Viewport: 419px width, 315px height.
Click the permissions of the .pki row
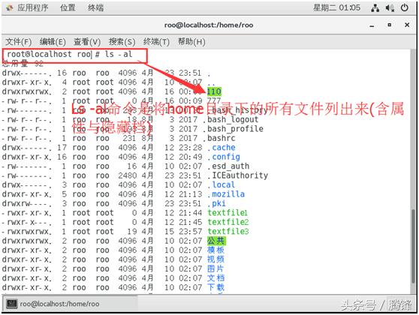(x=26, y=204)
